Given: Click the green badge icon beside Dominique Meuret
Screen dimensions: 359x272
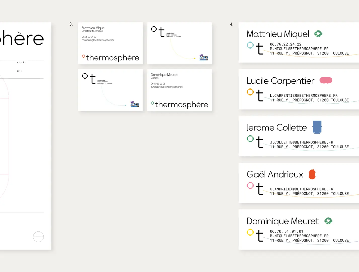Looking at the screenshot, I should 328,221.
